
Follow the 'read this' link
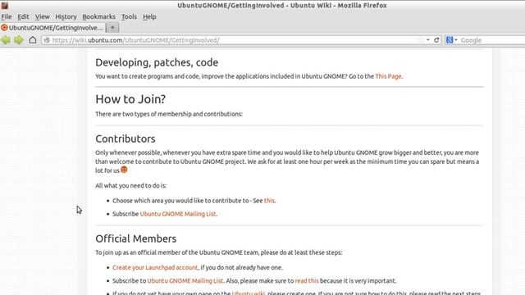(307, 281)
